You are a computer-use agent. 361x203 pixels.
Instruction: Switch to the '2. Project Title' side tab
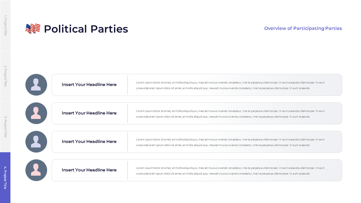coord(5,76)
